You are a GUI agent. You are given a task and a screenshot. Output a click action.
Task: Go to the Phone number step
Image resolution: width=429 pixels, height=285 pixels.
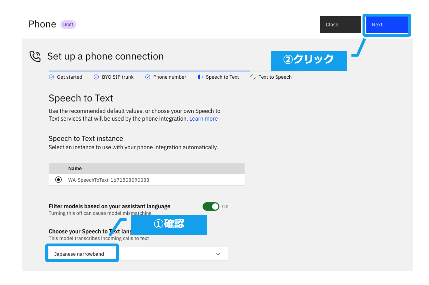(x=166, y=77)
